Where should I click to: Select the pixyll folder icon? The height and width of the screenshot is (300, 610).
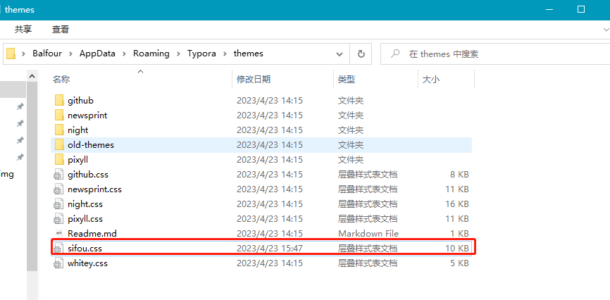59,160
